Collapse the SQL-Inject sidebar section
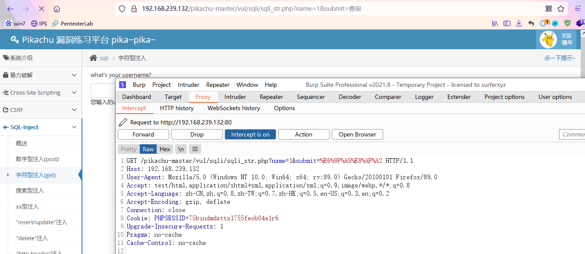 click(x=41, y=127)
